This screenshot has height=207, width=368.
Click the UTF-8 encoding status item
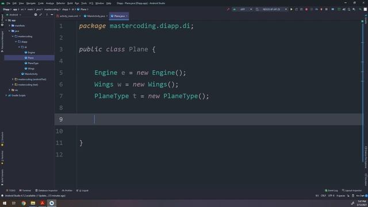coord(331,195)
